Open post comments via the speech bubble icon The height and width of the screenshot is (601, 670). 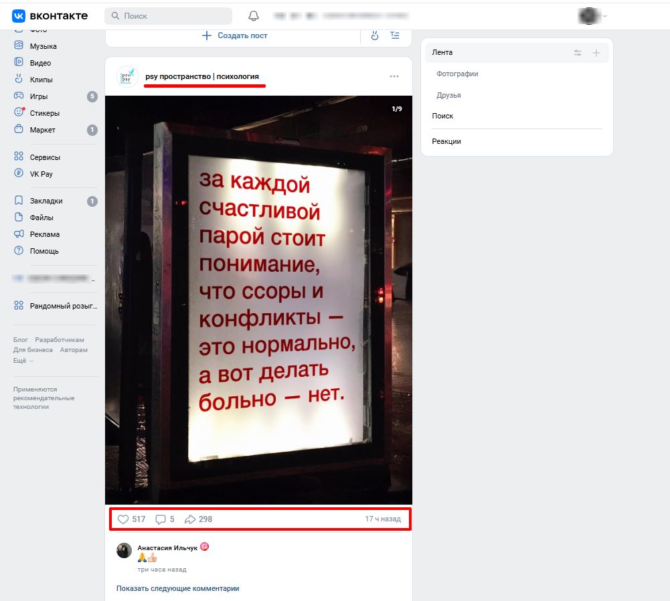[x=160, y=519]
